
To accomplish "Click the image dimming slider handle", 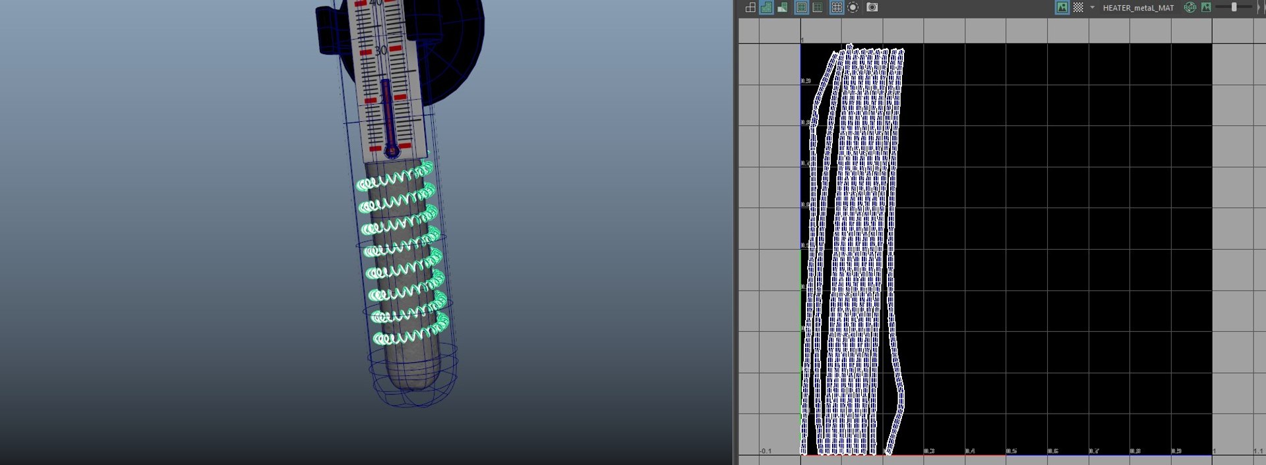I will (1234, 7).
